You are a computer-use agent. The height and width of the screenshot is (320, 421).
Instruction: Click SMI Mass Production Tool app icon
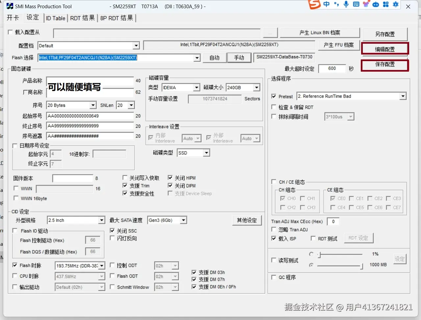click(x=10, y=6)
